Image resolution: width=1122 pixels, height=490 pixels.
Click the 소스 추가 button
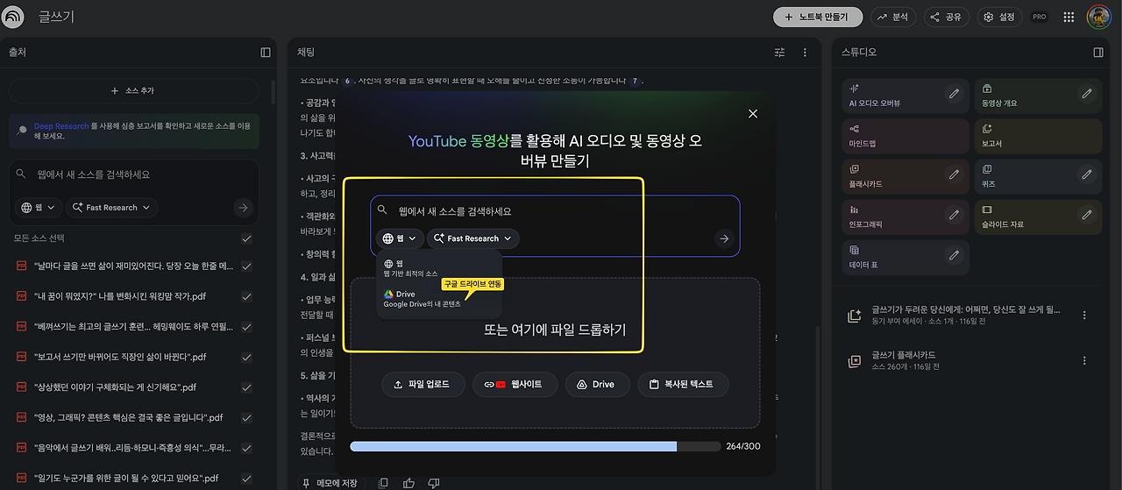133,91
